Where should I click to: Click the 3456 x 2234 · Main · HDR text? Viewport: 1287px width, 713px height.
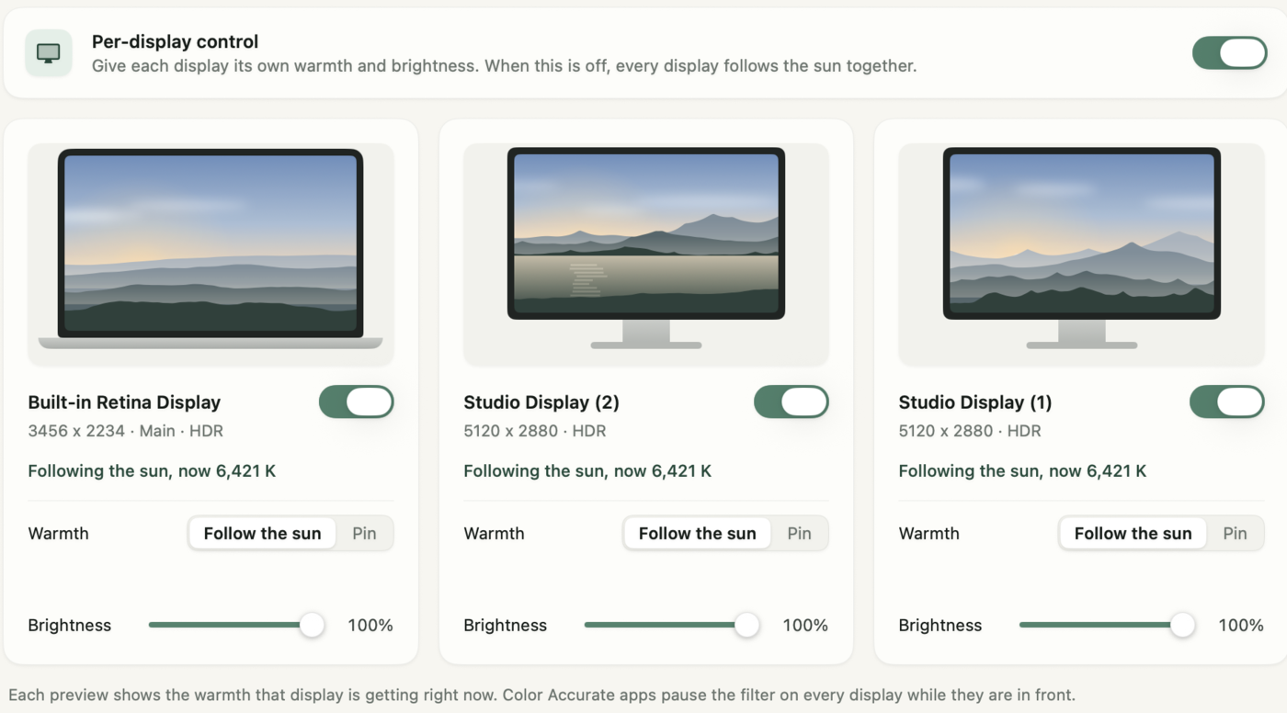pos(126,431)
